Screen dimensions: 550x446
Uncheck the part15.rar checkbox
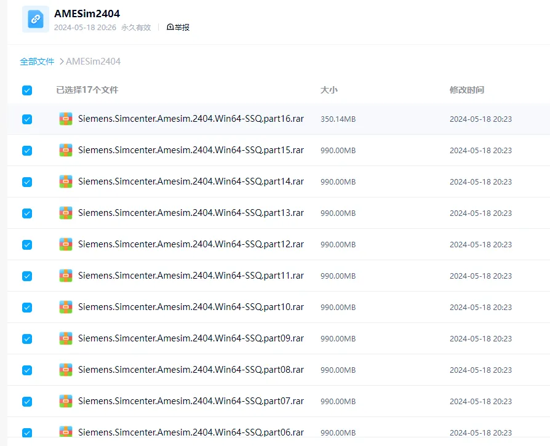click(x=27, y=151)
